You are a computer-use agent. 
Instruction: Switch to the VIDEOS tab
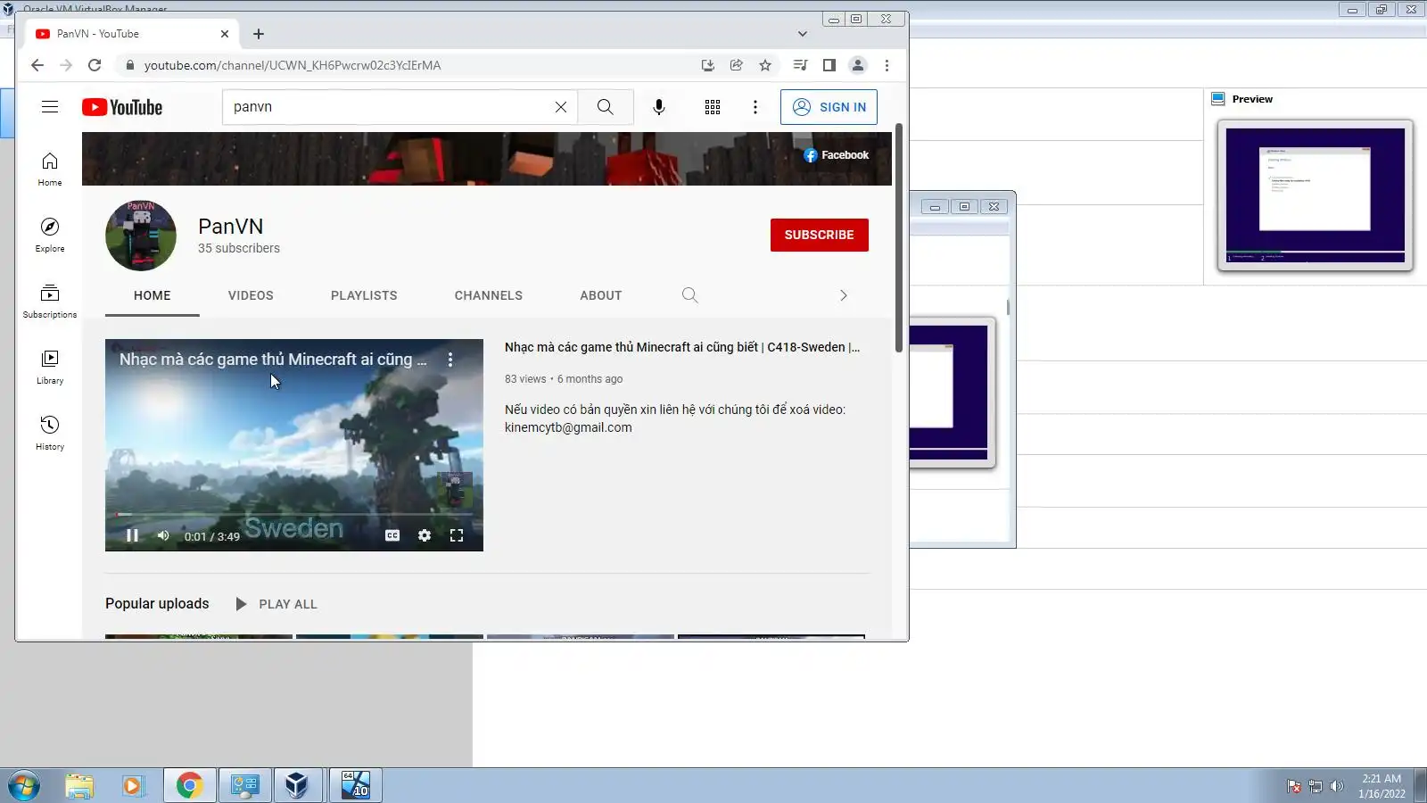pos(251,295)
